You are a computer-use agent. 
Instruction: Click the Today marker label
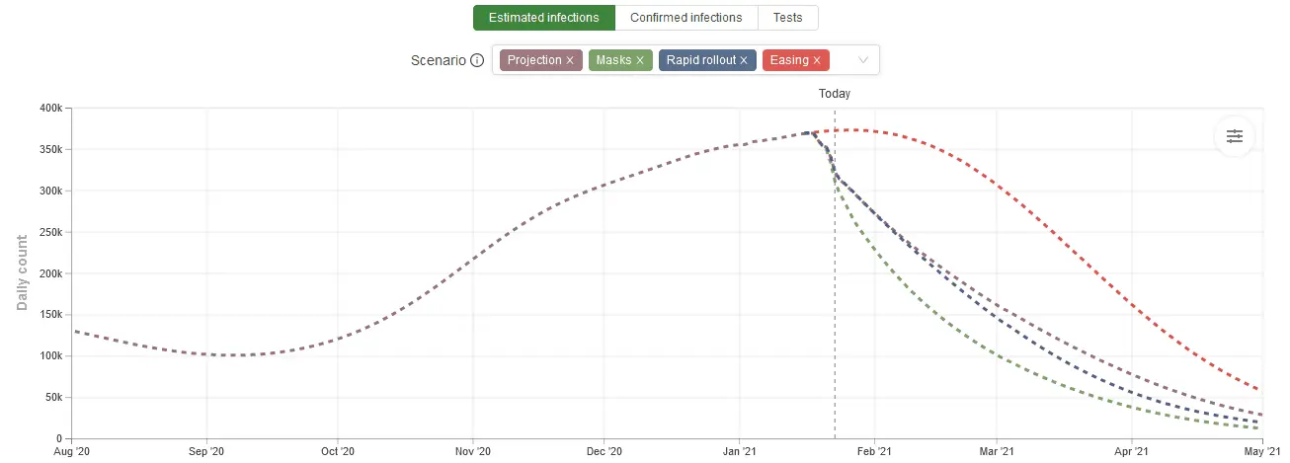click(835, 94)
